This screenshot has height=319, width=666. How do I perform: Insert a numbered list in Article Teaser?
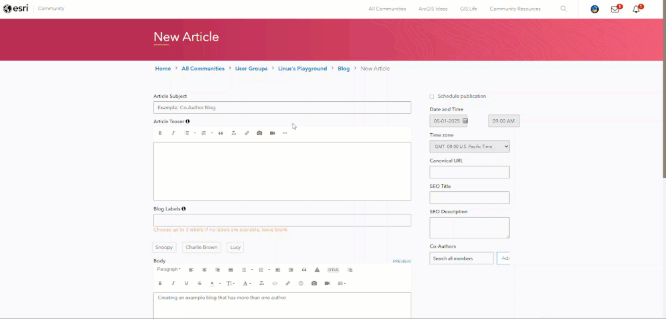203,133
